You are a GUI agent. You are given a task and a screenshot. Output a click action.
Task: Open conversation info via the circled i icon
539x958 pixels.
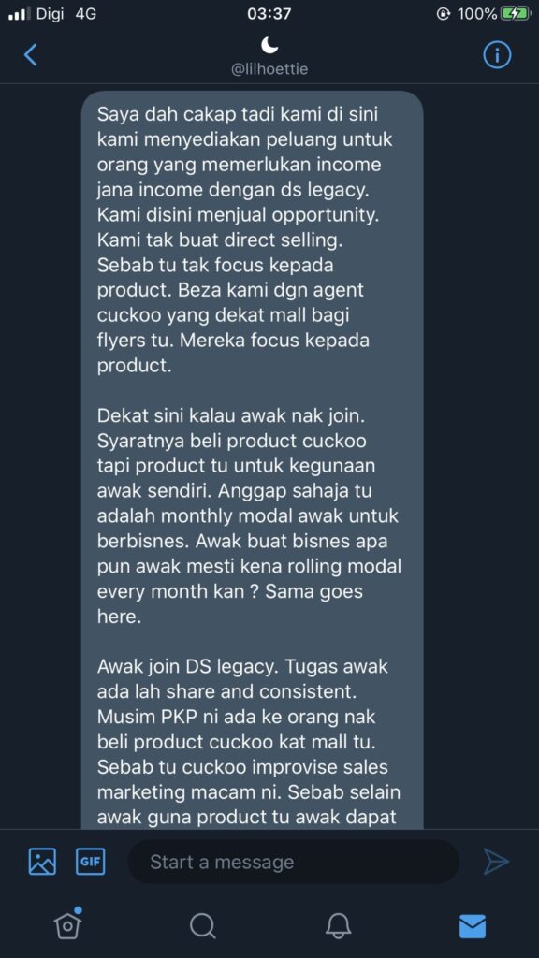pos(497,55)
